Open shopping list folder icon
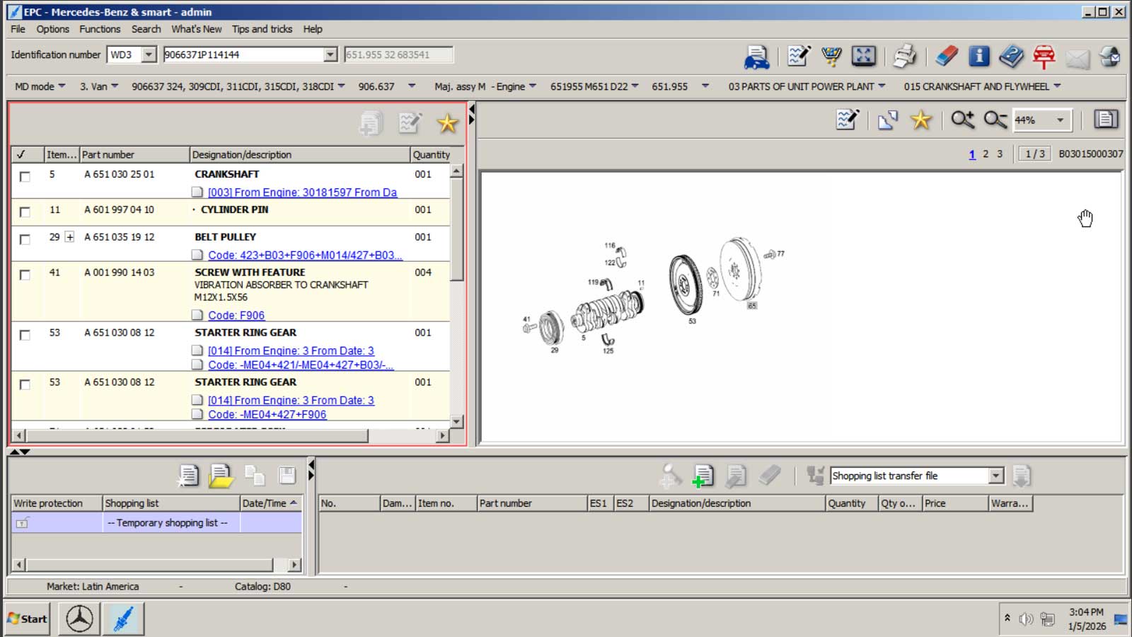The image size is (1132, 637). (221, 476)
